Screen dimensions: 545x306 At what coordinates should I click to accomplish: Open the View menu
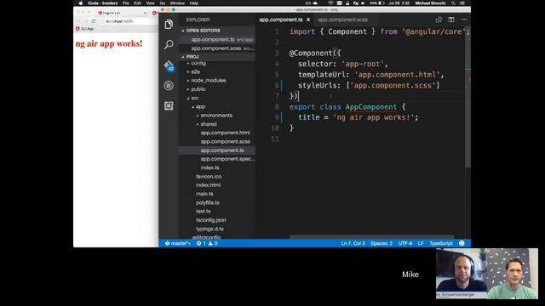click(150, 3)
